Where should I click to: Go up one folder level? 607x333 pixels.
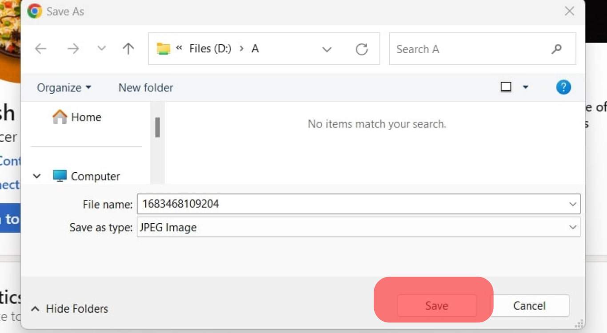[x=128, y=49]
